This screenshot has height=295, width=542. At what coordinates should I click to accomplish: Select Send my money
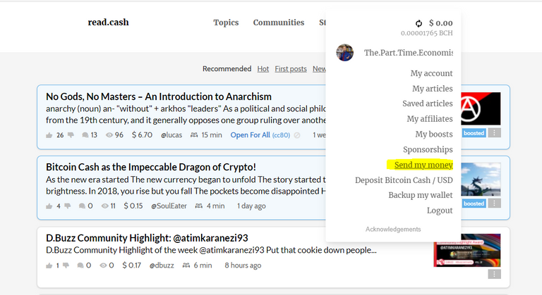tap(423, 165)
